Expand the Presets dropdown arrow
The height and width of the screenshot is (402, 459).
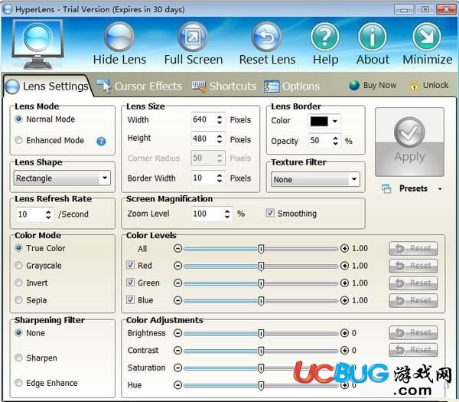[440, 189]
